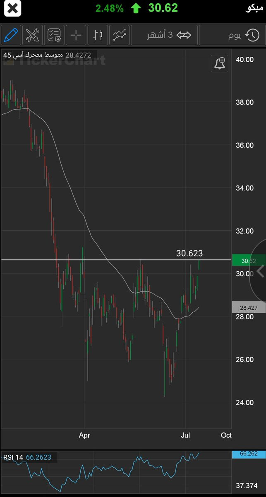Open the 3 أشهر period selector

tap(164, 35)
